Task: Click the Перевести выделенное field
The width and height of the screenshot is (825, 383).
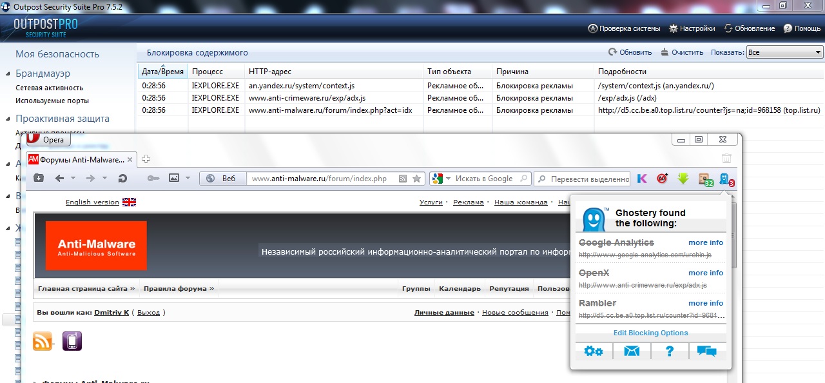Action: point(583,179)
